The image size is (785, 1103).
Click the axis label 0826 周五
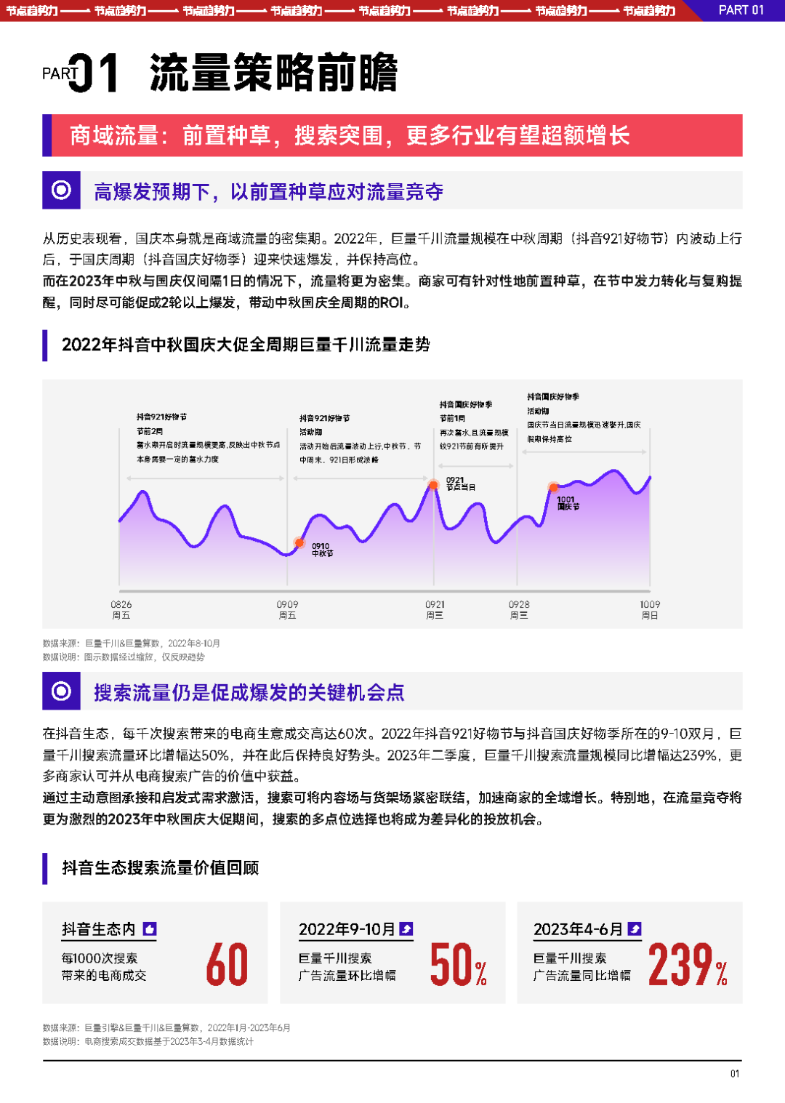(121, 610)
